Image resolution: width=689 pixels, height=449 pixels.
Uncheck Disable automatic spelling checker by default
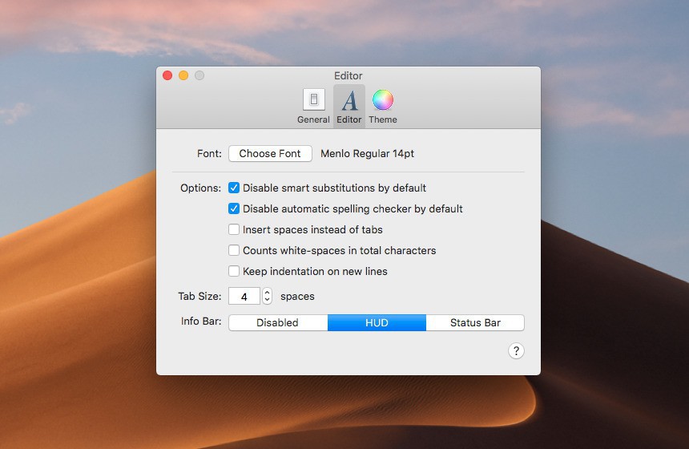pos(234,208)
